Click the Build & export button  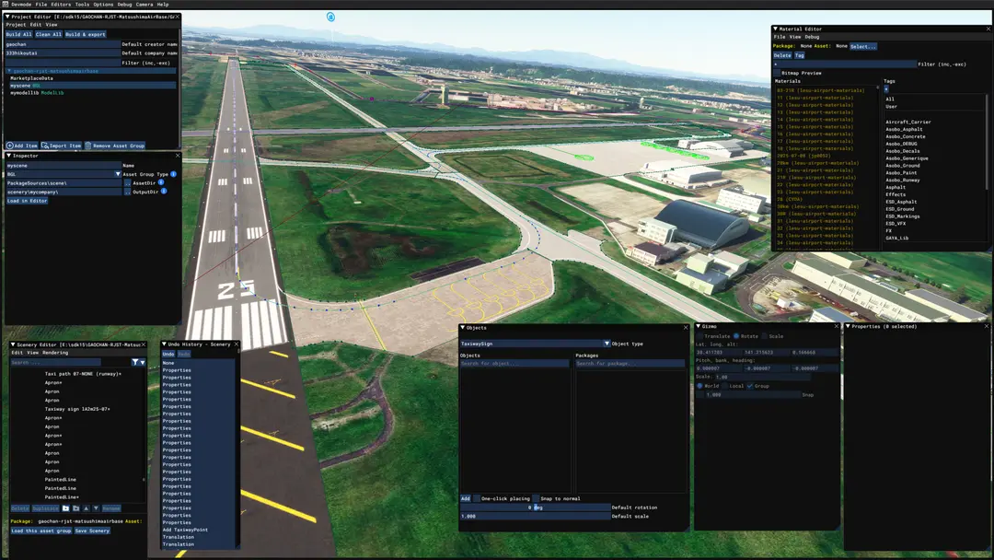[x=86, y=34]
